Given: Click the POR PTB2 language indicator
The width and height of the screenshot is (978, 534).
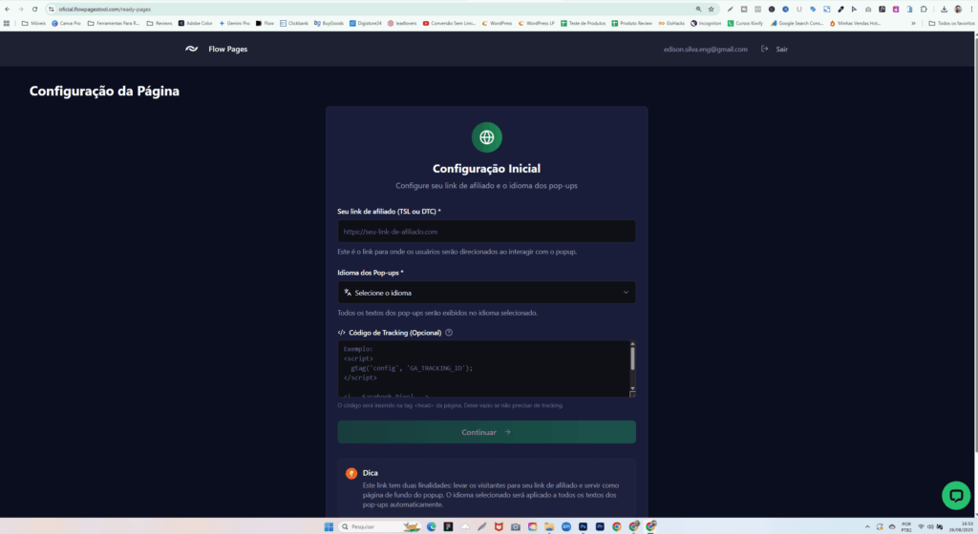Looking at the screenshot, I should tap(906, 526).
